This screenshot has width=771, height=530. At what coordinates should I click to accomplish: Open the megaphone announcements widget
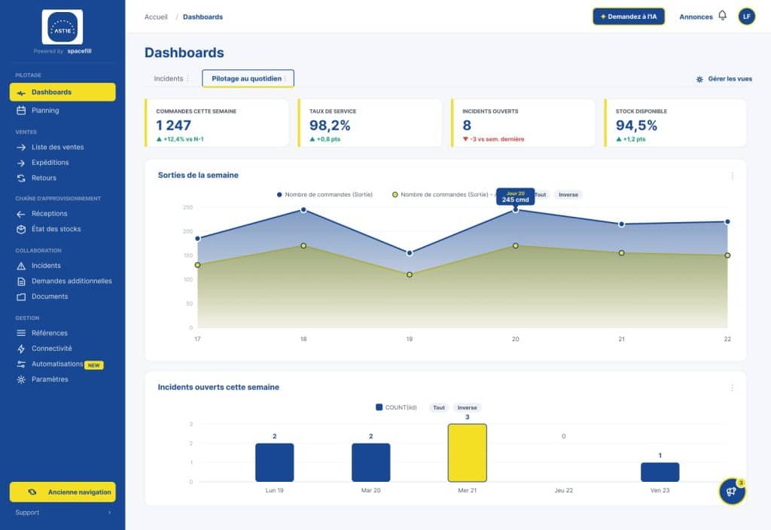732,492
